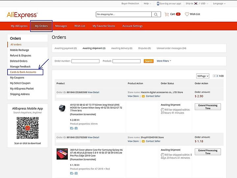Viewport: 237px width, 178px height.
Task: Focus the I'm shopping for search box
Action: pos(124,14)
